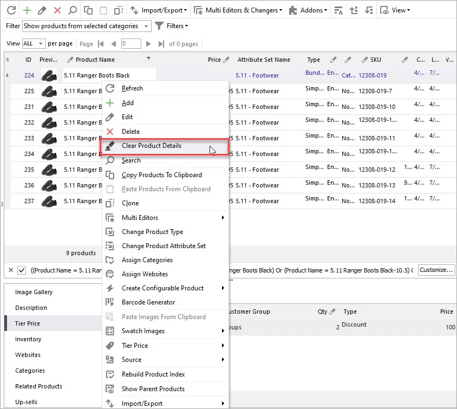Go to the last page
Viewport: 457px width, 409px height.
pyautogui.click(x=161, y=44)
